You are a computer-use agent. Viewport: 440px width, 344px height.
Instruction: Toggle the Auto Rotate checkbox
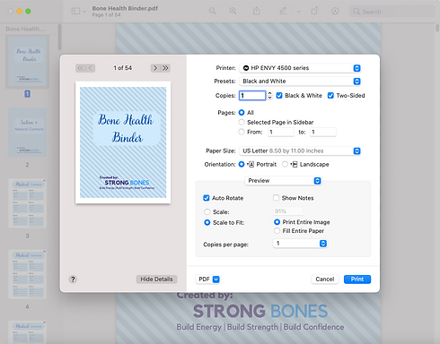pos(207,198)
